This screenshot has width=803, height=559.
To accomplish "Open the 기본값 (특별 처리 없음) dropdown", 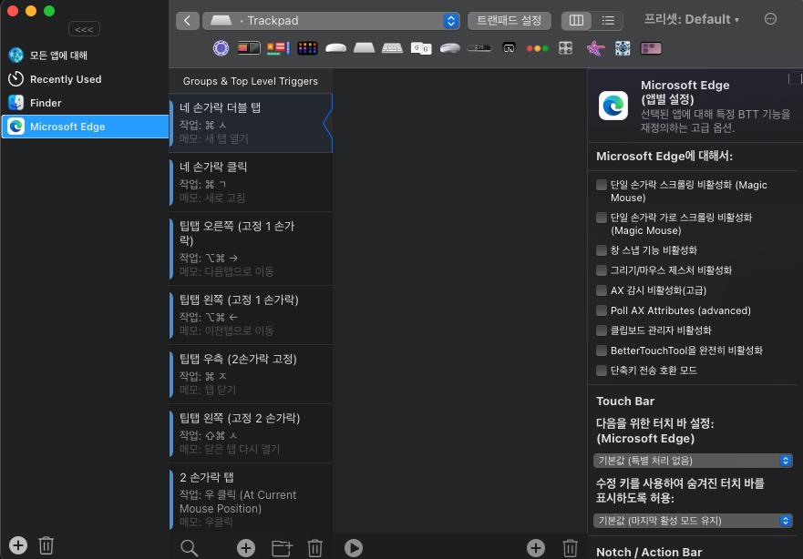I will pyautogui.click(x=693, y=461).
